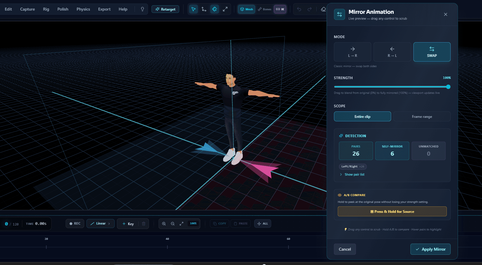The height and width of the screenshot is (265, 482).
Task: Select the move axes tool
Action: click(204, 9)
